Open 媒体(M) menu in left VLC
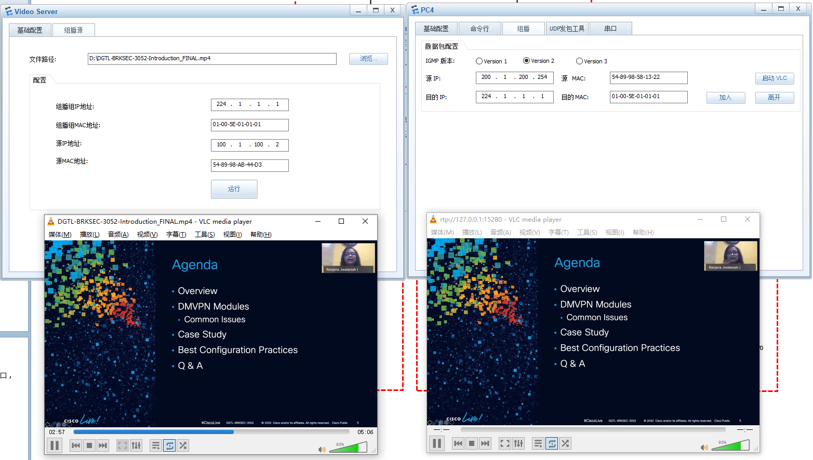Screen dimensions: 813x460 [60, 235]
